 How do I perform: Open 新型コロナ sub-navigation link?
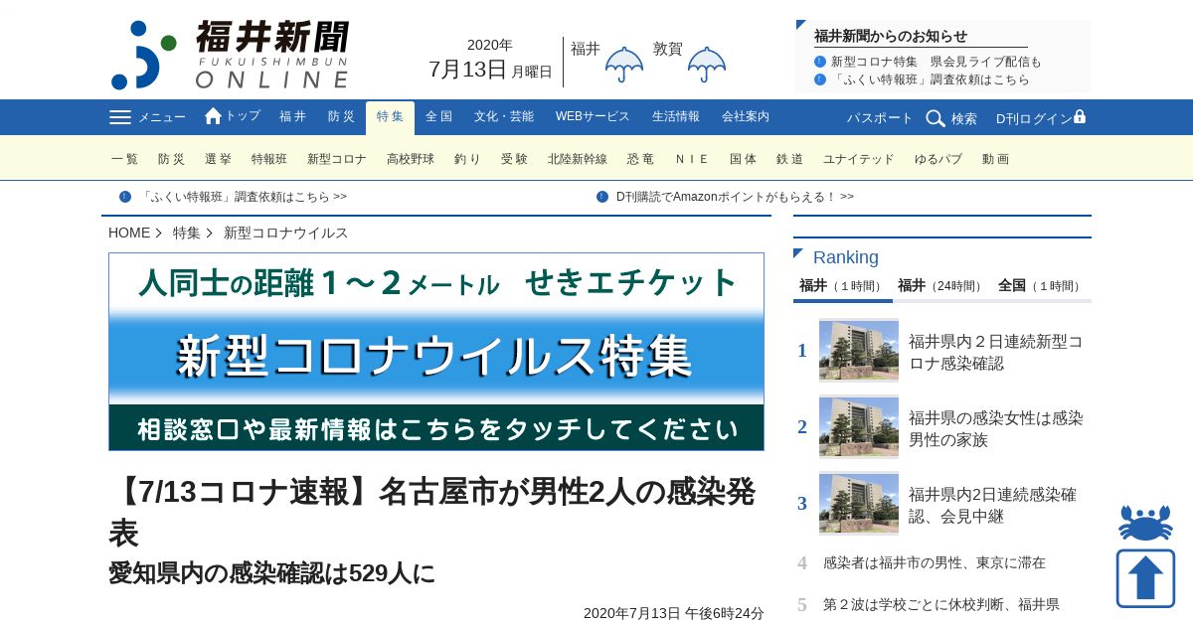tap(337, 159)
